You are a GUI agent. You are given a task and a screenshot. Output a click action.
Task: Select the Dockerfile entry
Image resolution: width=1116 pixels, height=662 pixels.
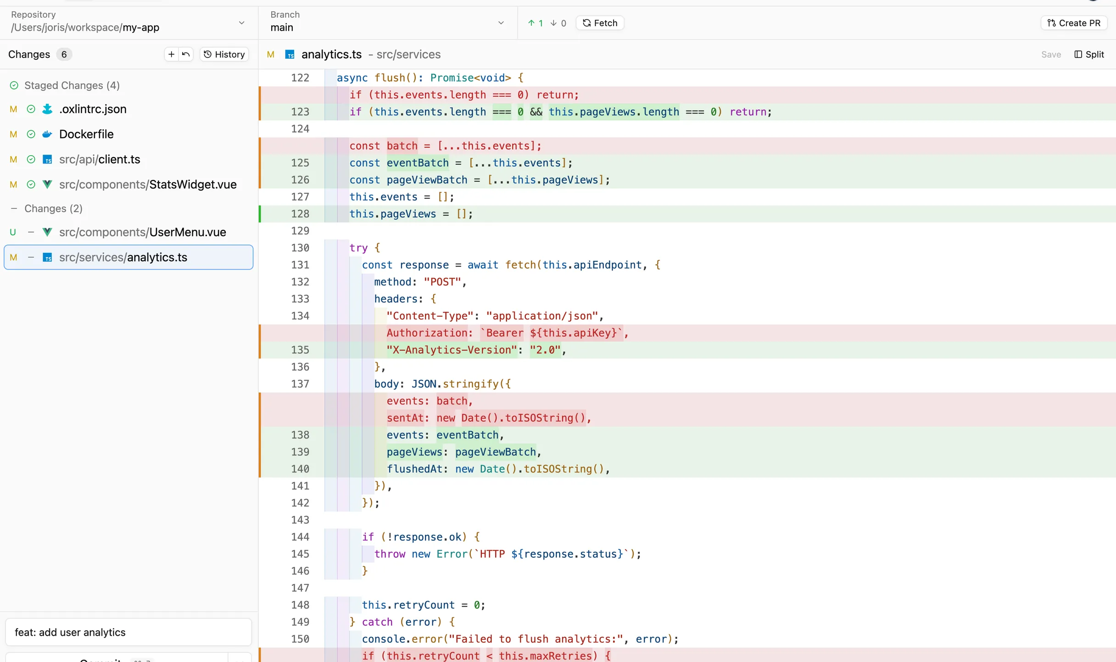(x=128, y=134)
